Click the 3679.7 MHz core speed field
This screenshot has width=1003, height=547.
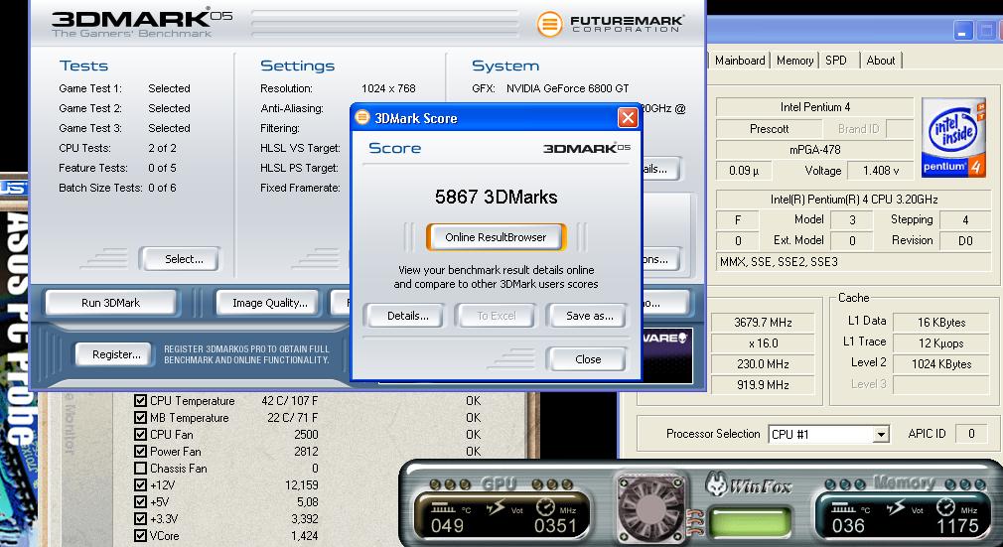click(763, 323)
